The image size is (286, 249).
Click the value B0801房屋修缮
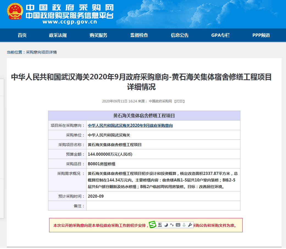pos(102,164)
